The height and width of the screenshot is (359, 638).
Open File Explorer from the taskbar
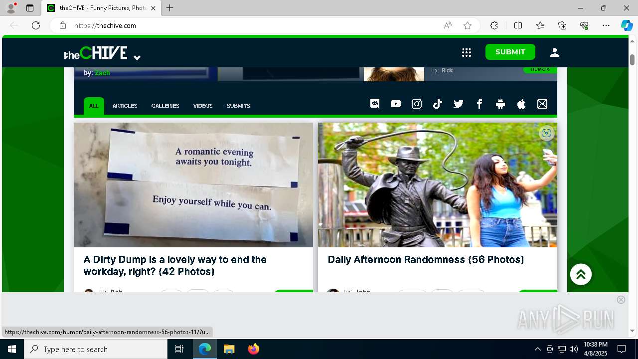pyautogui.click(x=229, y=349)
